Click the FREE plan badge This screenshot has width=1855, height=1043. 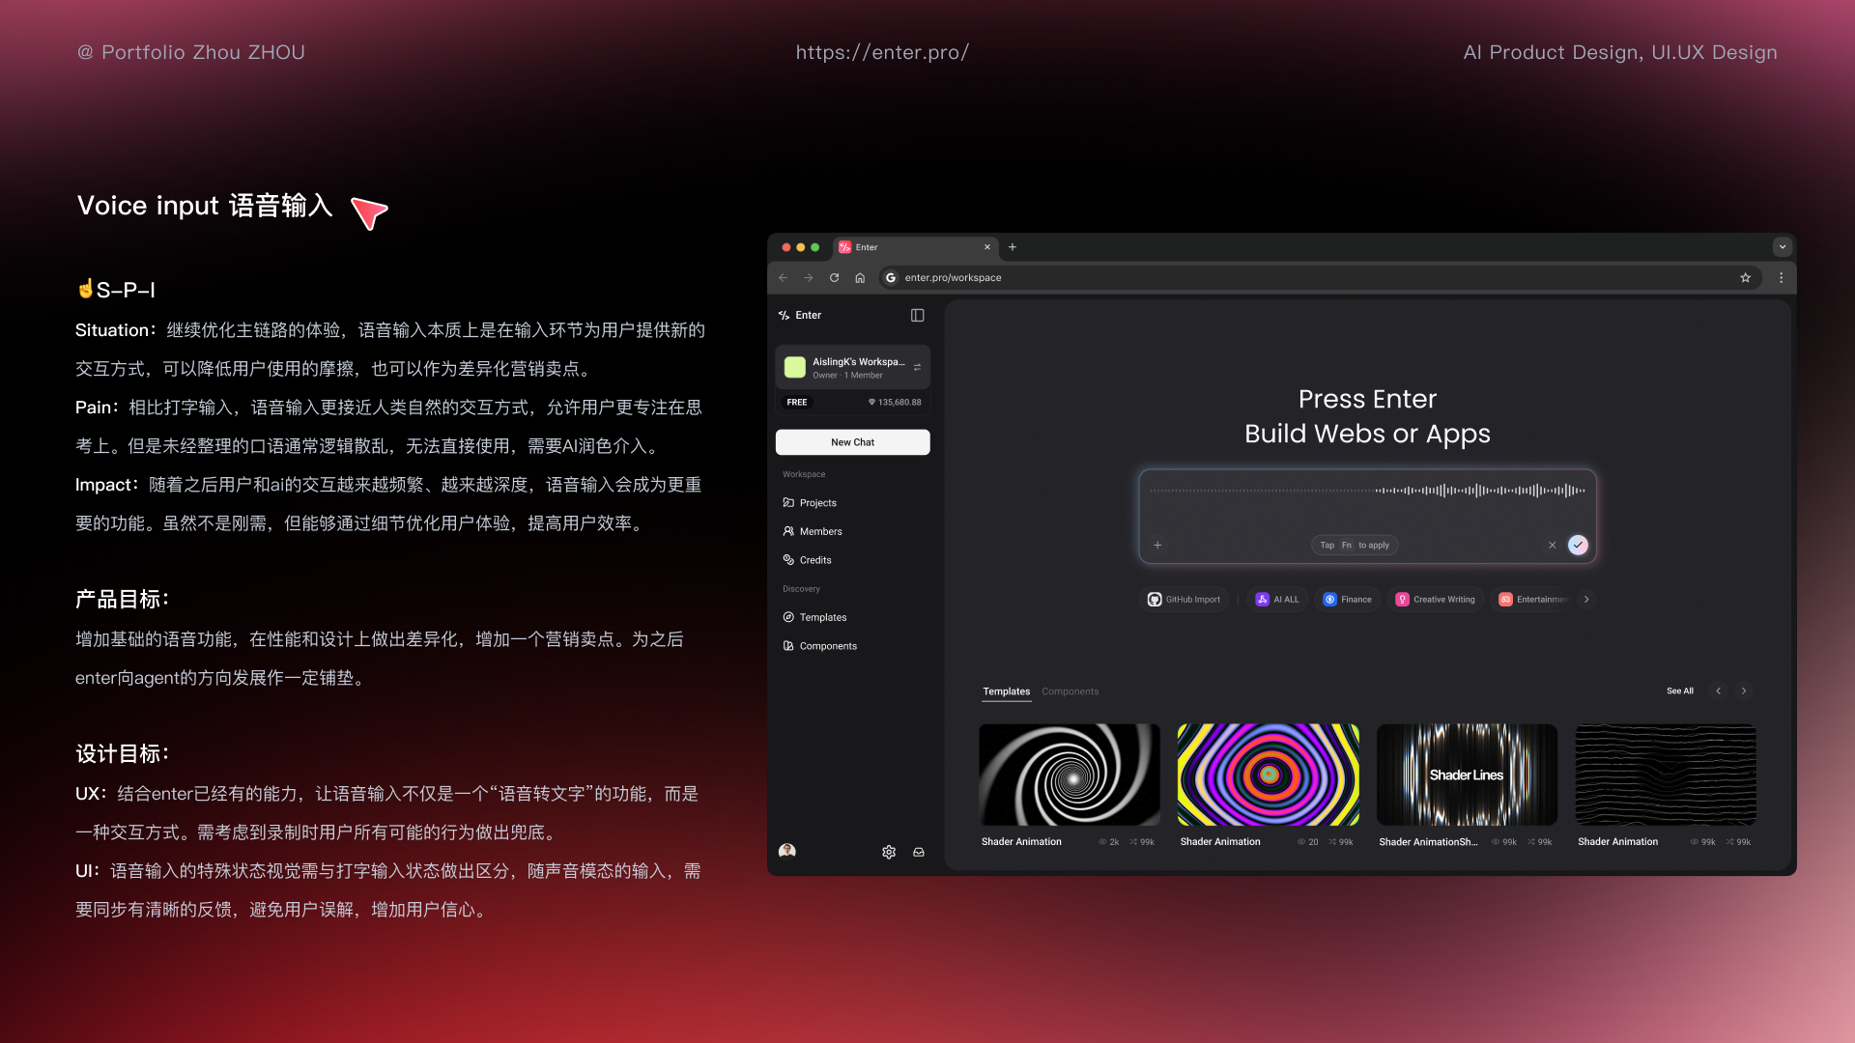[x=797, y=402]
